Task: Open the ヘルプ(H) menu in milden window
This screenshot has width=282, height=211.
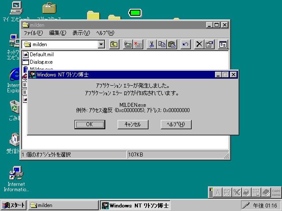Action: click(105, 33)
